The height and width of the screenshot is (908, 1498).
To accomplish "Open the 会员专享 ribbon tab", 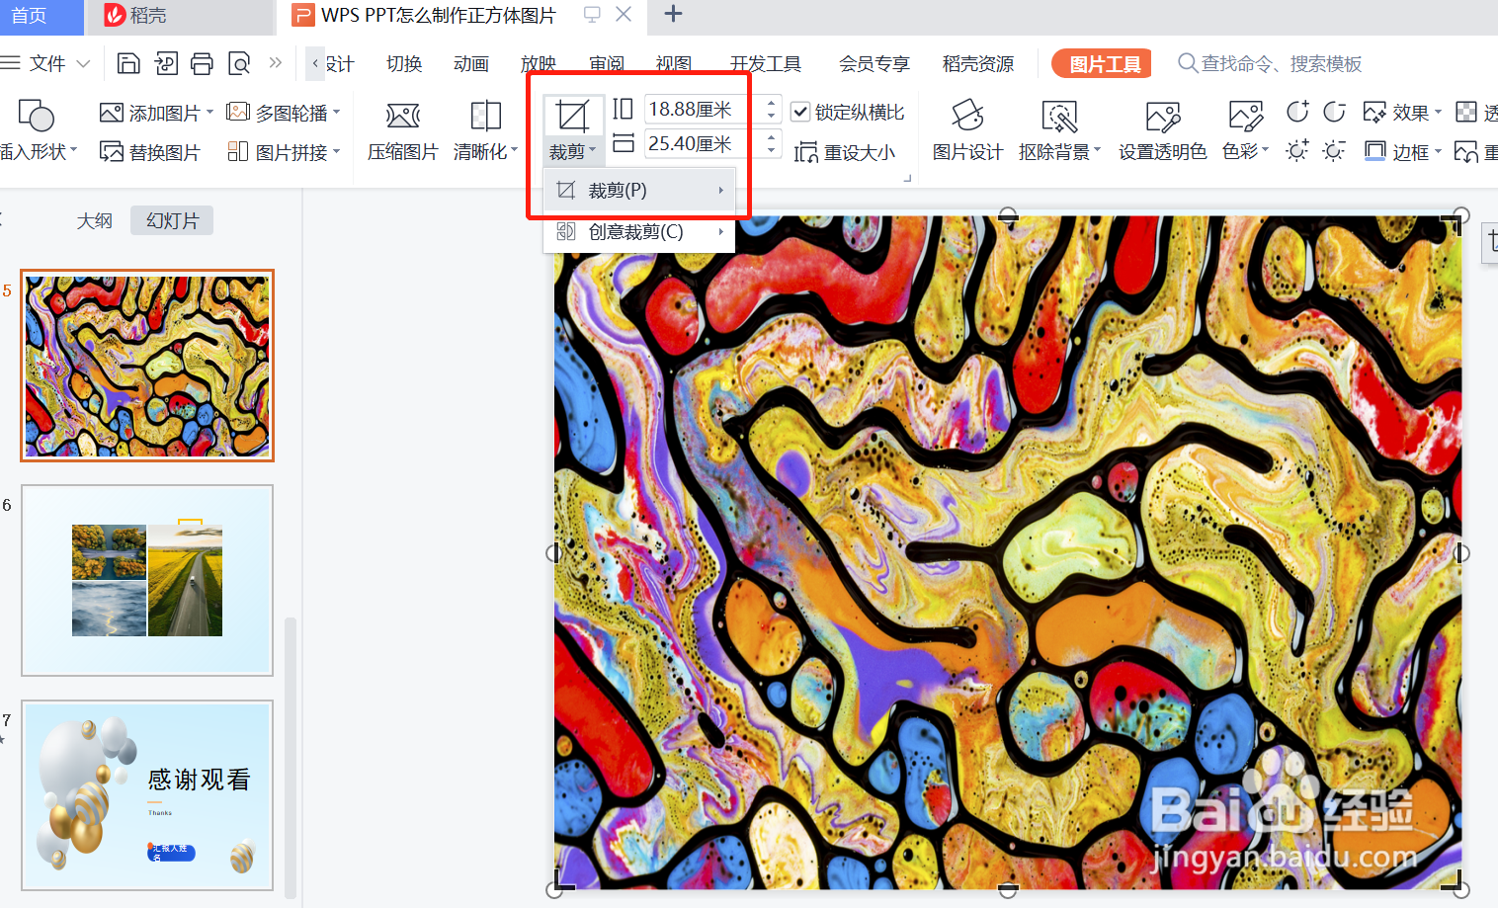I will [x=874, y=64].
